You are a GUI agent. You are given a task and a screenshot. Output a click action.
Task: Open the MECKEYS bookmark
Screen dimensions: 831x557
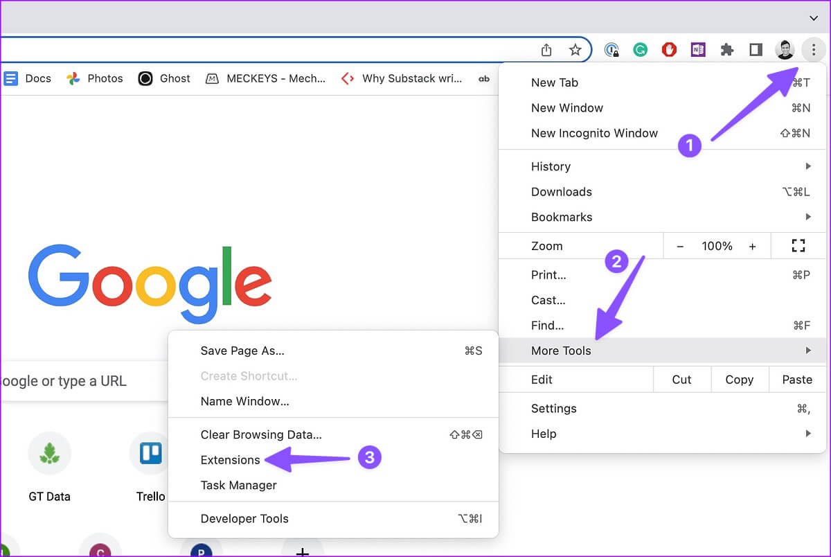tap(266, 78)
